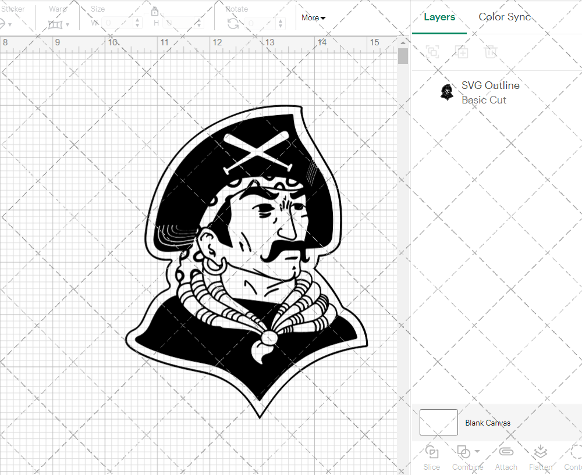Click the Basic Cut operation label
Screen dimensions: 582x475
[484, 100]
